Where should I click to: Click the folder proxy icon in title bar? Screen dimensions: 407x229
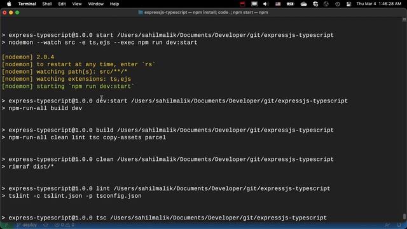coord(141,13)
